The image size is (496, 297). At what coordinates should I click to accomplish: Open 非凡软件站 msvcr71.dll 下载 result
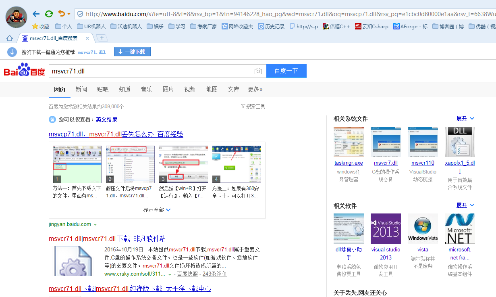[107, 238]
